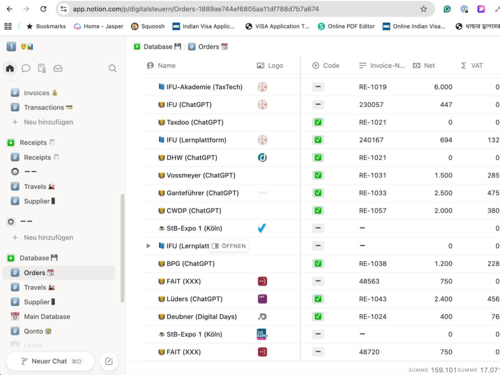Toggle Code checkbox for Ganteführer (ChatGPT)
This screenshot has width=500, height=375.
318,193
